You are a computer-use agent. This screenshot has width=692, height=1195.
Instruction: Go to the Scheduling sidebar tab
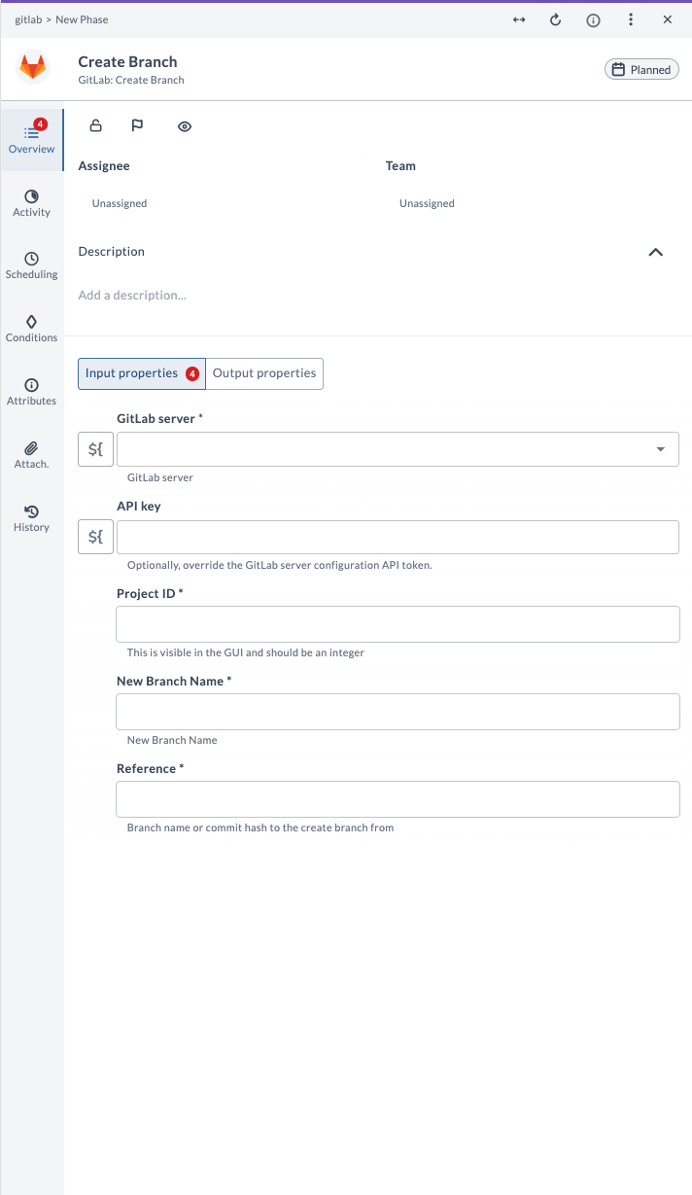point(31,265)
